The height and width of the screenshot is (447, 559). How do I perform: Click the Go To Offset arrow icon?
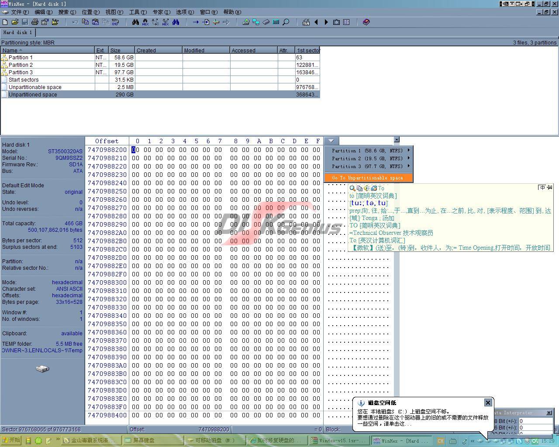[x=196, y=22]
